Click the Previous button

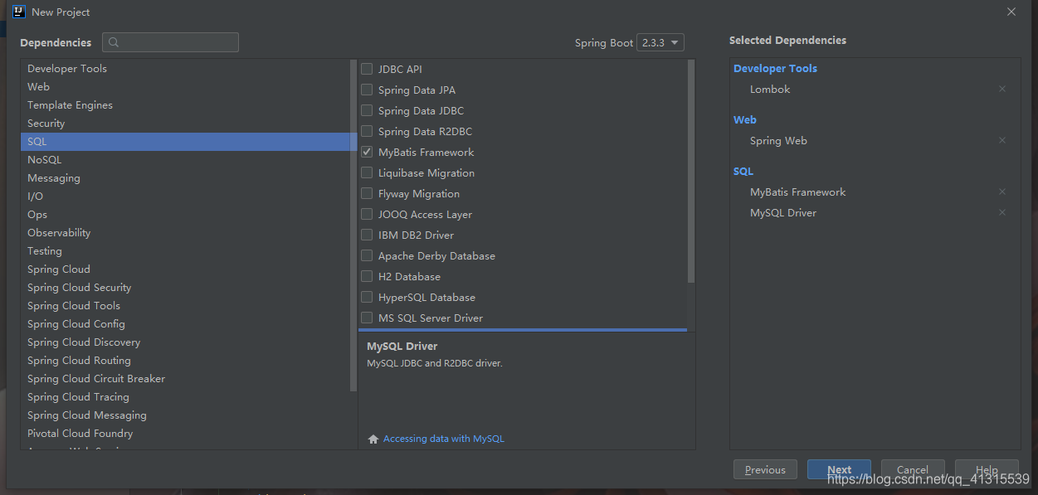765,469
